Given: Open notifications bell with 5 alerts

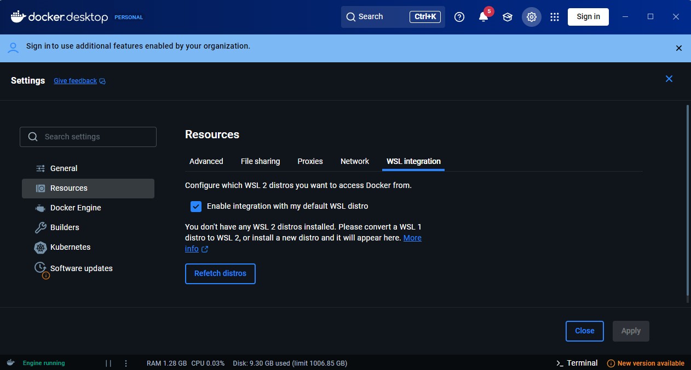Looking at the screenshot, I should pos(483,17).
